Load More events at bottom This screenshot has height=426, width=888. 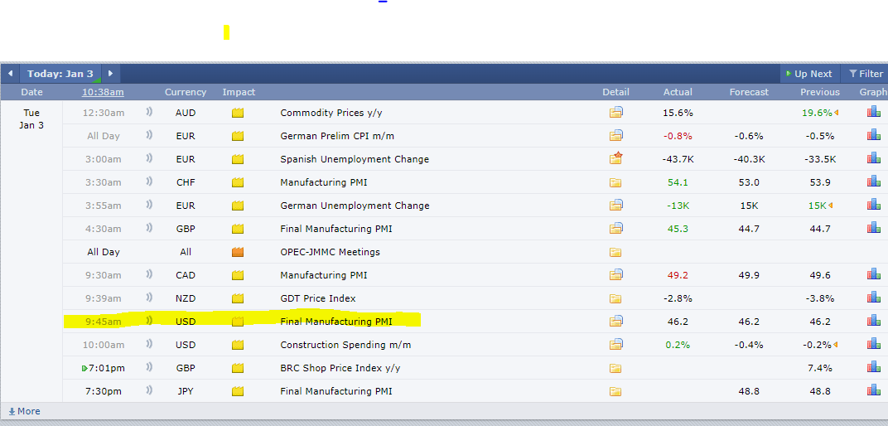tap(24, 411)
